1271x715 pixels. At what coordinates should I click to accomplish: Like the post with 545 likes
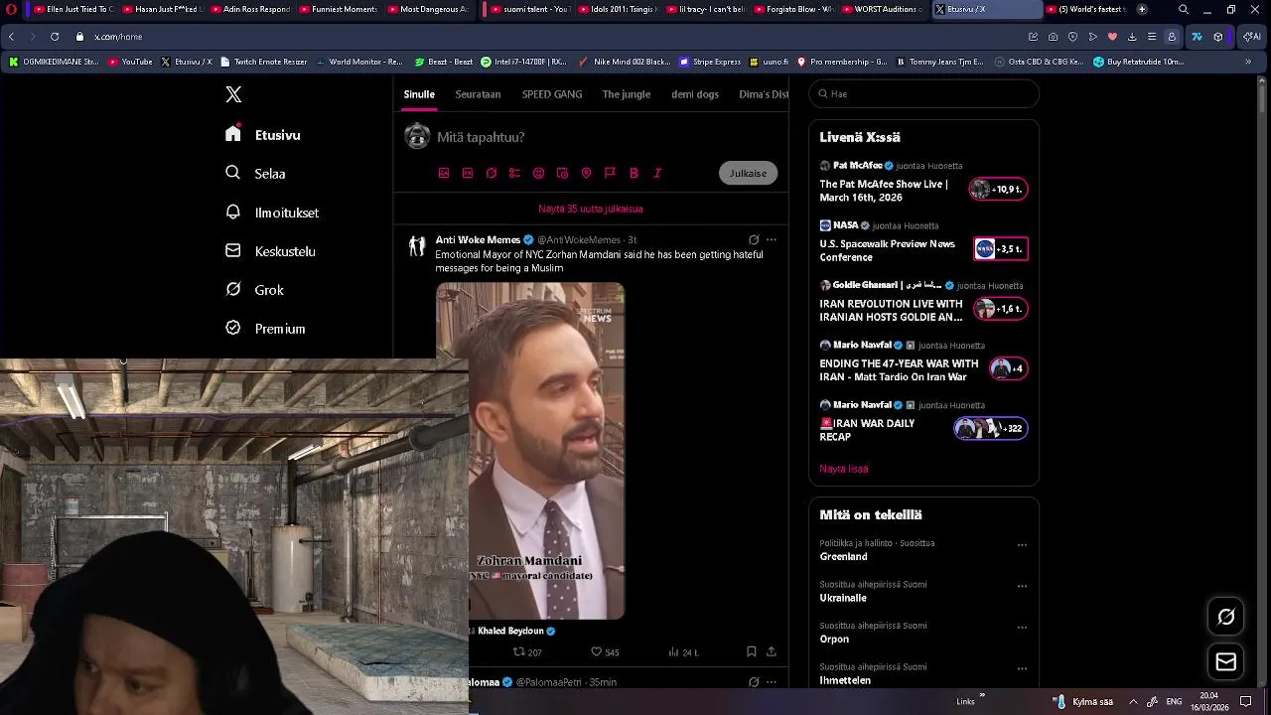605,652
